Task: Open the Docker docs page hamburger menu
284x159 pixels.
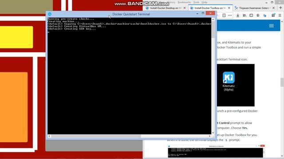Action: (271, 26)
